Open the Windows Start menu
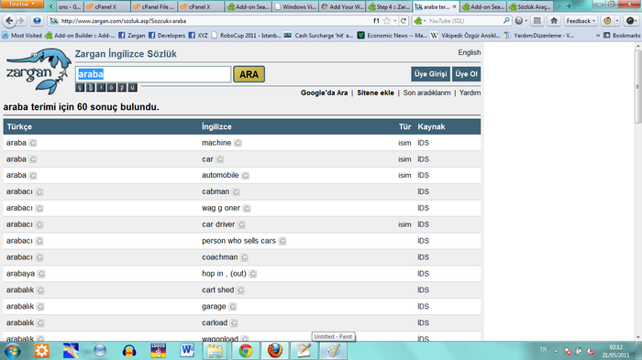Image resolution: width=642 pixels, height=360 pixels. (x=12, y=351)
